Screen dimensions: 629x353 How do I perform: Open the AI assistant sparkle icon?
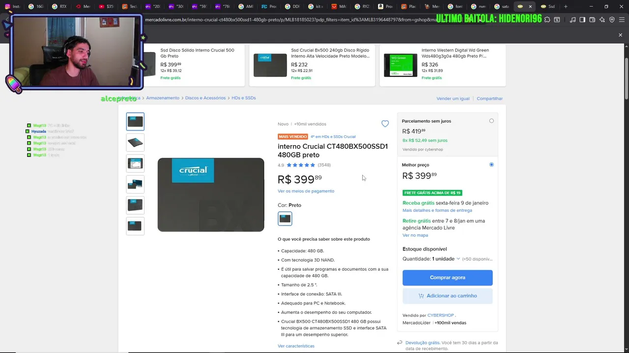point(602,20)
